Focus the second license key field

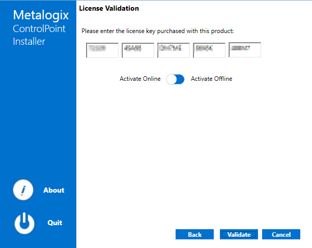pyautogui.click(x=138, y=50)
